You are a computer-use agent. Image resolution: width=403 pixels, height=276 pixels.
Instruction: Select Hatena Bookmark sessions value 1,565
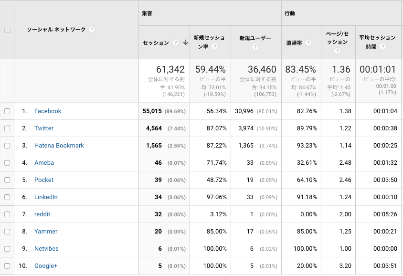[x=154, y=146]
